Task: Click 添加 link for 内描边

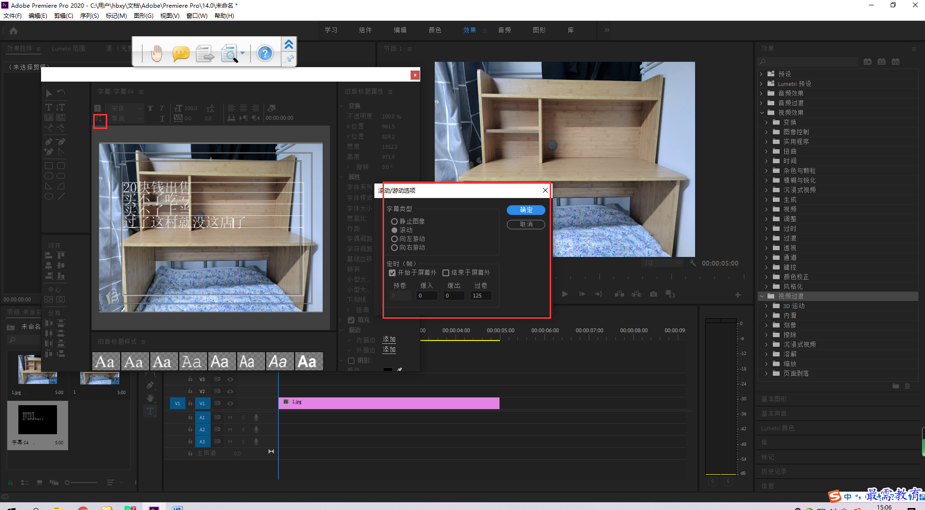Action: (389, 340)
